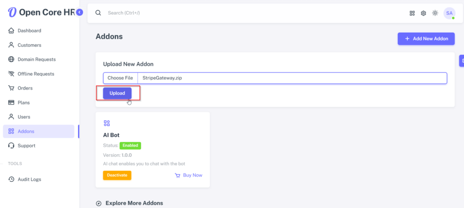This screenshot has width=464, height=208.
Task: Click the Support headset icon
Action: (11, 145)
